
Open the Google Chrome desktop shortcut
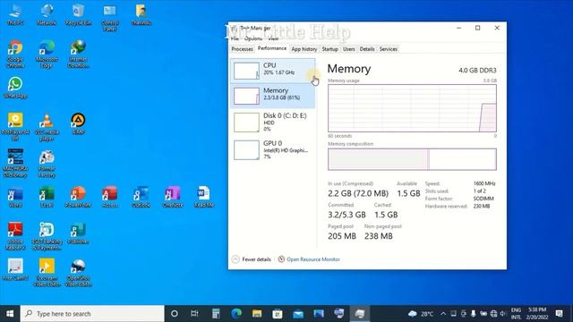[x=15, y=55]
